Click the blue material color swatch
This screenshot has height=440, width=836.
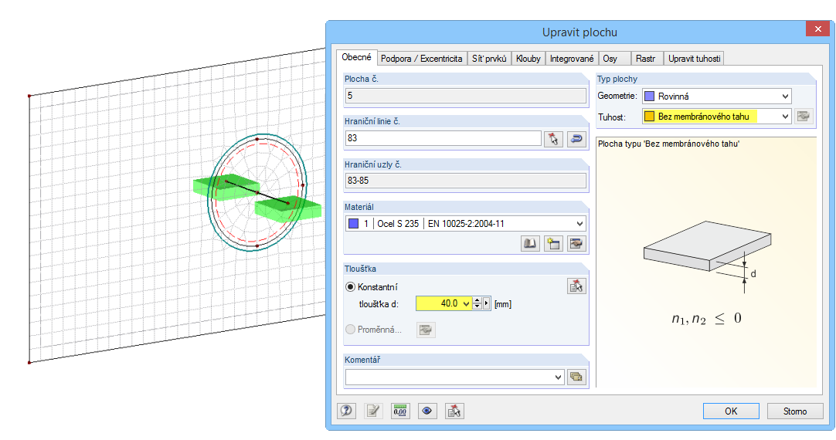pyautogui.click(x=353, y=224)
